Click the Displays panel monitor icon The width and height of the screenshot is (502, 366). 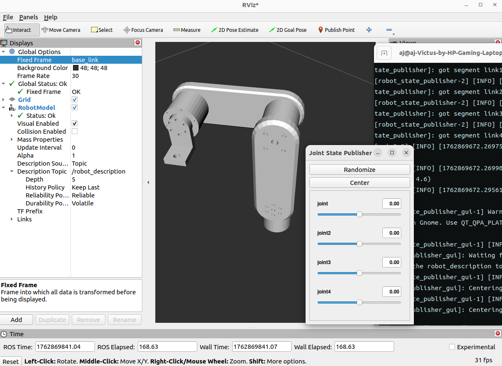[4, 43]
